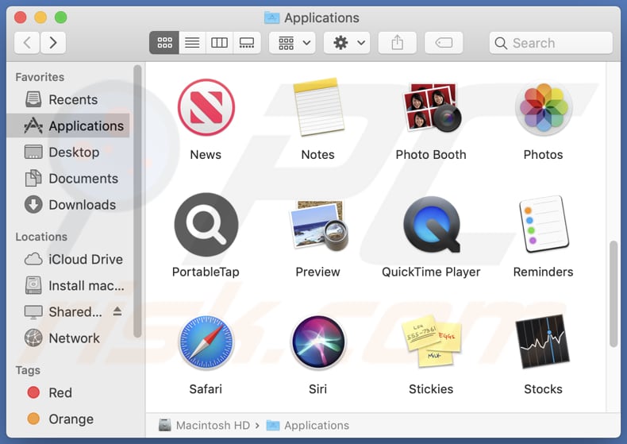The width and height of the screenshot is (627, 444).
Task: Eject the Shared... volume
Action: (117, 311)
